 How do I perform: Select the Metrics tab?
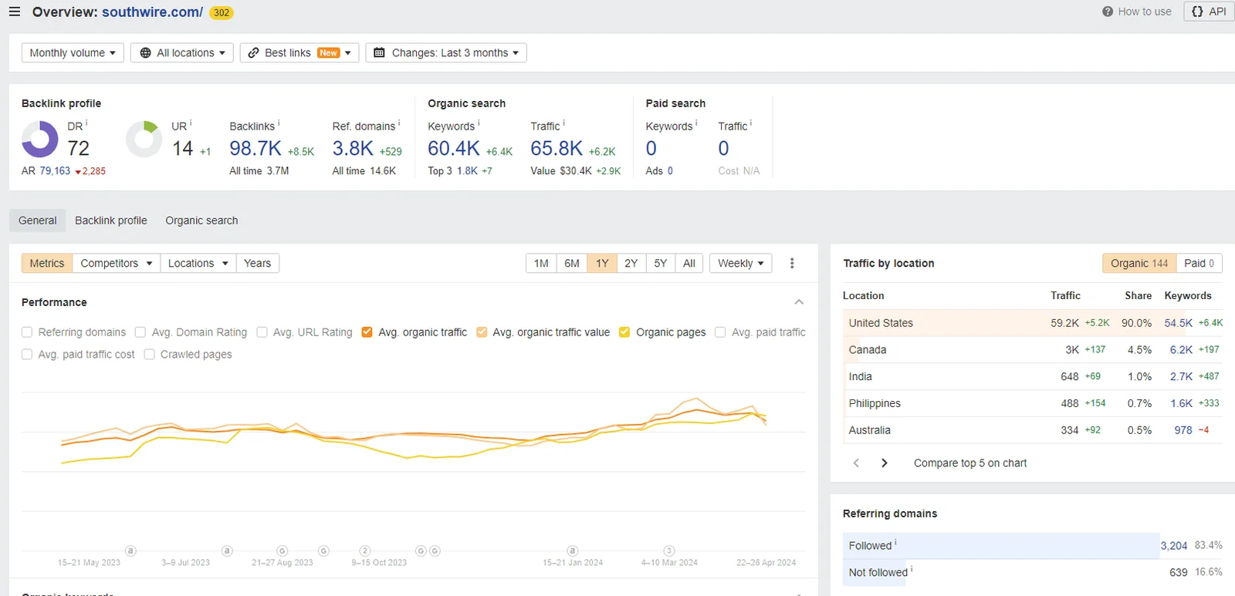pyautogui.click(x=47, y=264)
